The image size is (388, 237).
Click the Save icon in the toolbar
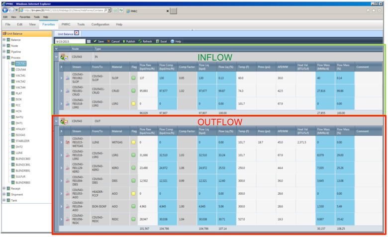96,41
